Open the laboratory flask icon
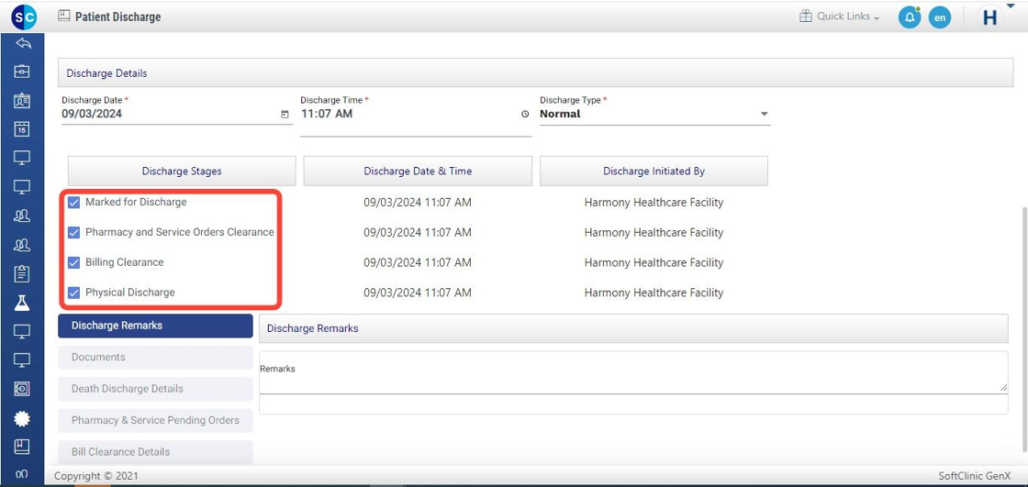The image size is (1028, 487). click(22, 303)
